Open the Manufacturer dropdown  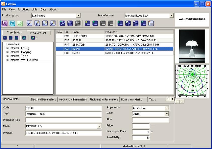pos(172,16)
